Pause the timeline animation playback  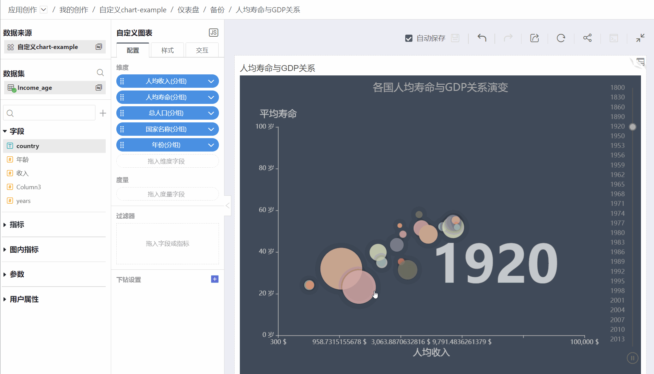pos(632,358)
